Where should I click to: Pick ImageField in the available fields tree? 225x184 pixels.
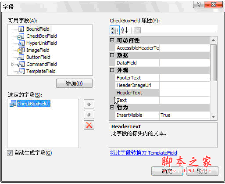[x=38, y=50]
